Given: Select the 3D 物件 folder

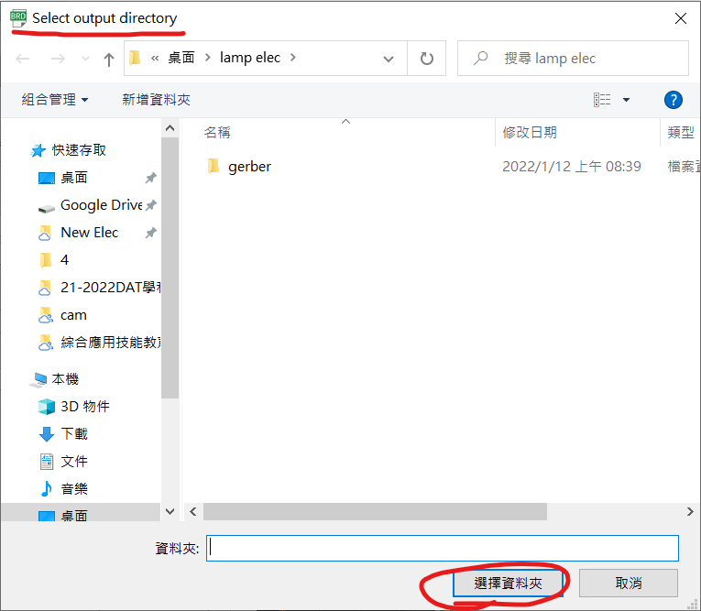Looking at the screenshot, I should (84, 407).
